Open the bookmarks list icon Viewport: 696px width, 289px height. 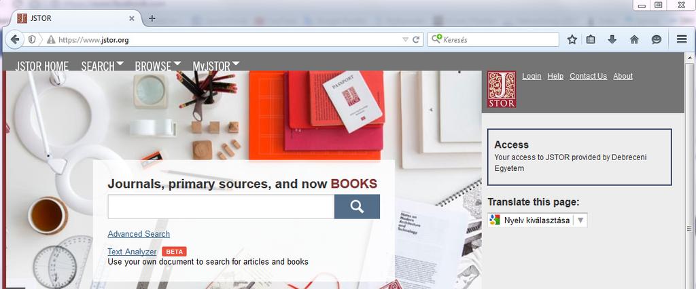[591, 39]
